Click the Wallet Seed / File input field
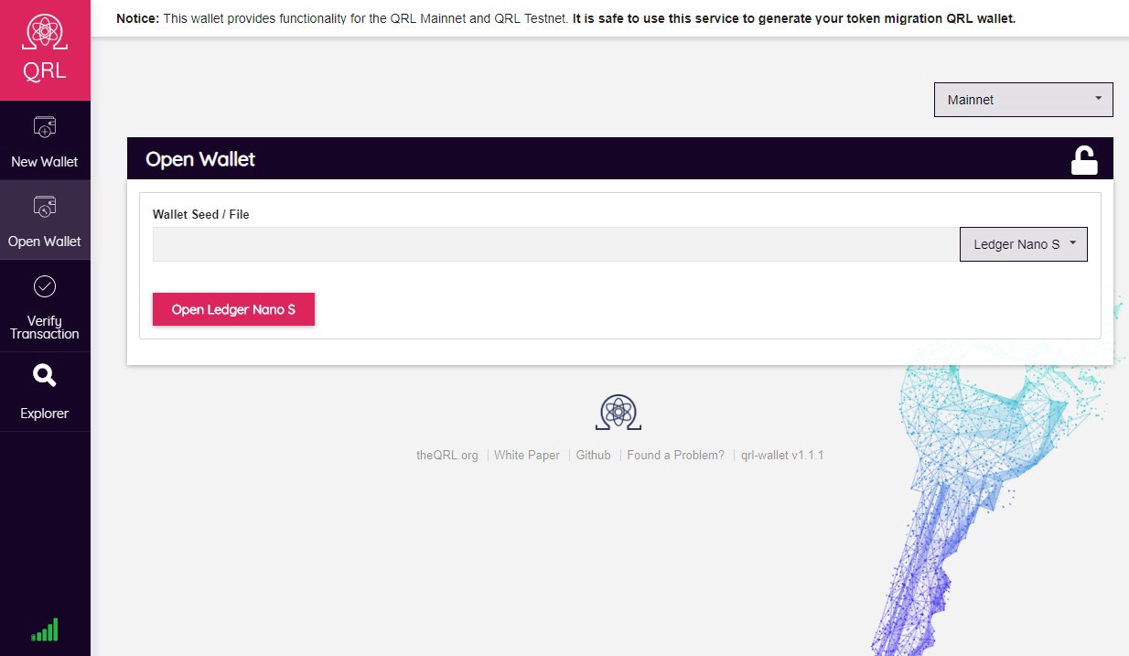 coord(555,244)
